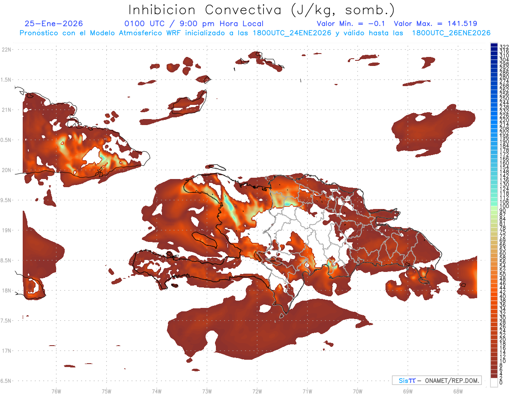
Task: Click the "76W" longitude label
Action: click(56, 391)
